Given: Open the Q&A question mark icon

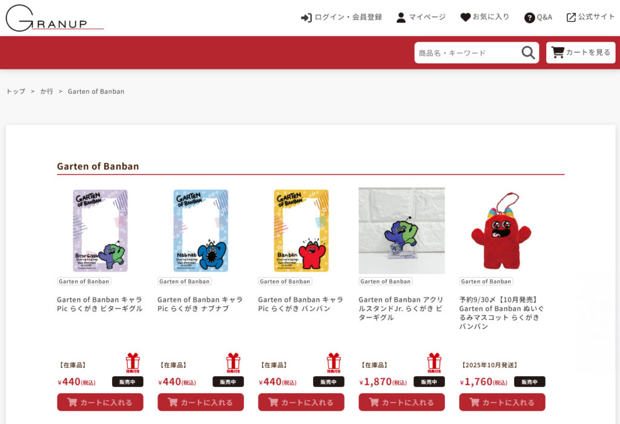Looking at the screenshot, I should pyautogui.click(x=529, y=18).
